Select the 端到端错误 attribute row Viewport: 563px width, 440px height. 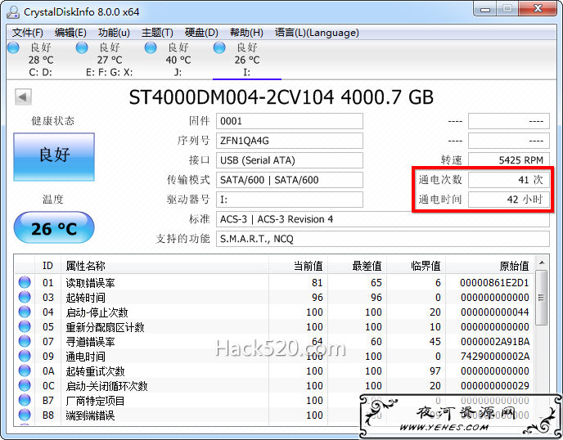tap(274, 415)
